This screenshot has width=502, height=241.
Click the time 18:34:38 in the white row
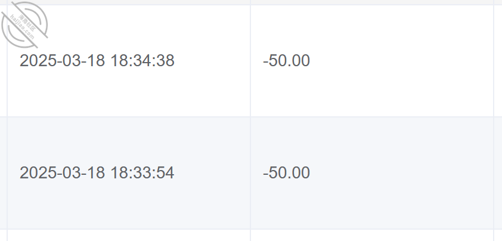coord(142,61)
